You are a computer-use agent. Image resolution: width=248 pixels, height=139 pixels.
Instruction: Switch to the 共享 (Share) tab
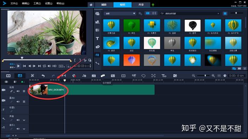pyautogui.click(x=141, y=5)
